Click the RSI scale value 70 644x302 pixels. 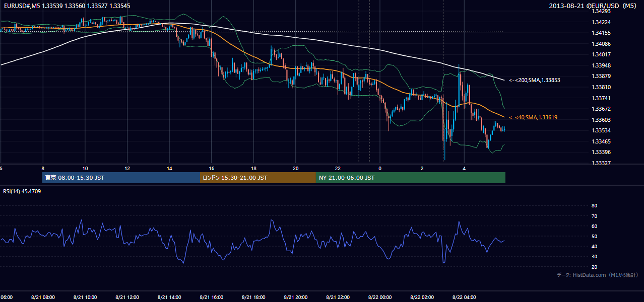(594, 216)
